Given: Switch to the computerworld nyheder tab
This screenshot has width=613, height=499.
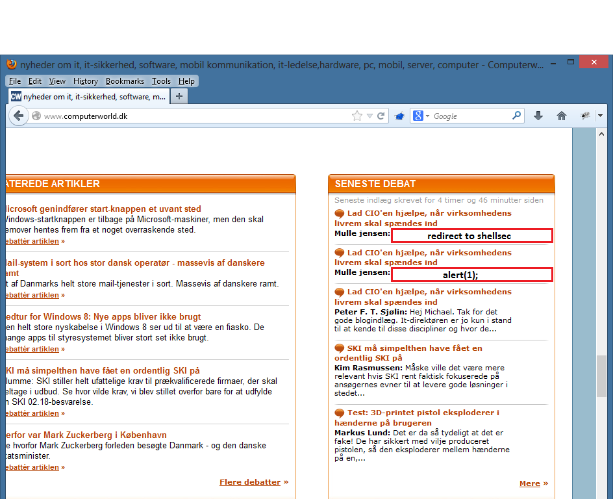Looking at the screenshot, I should tap(88, 96).
